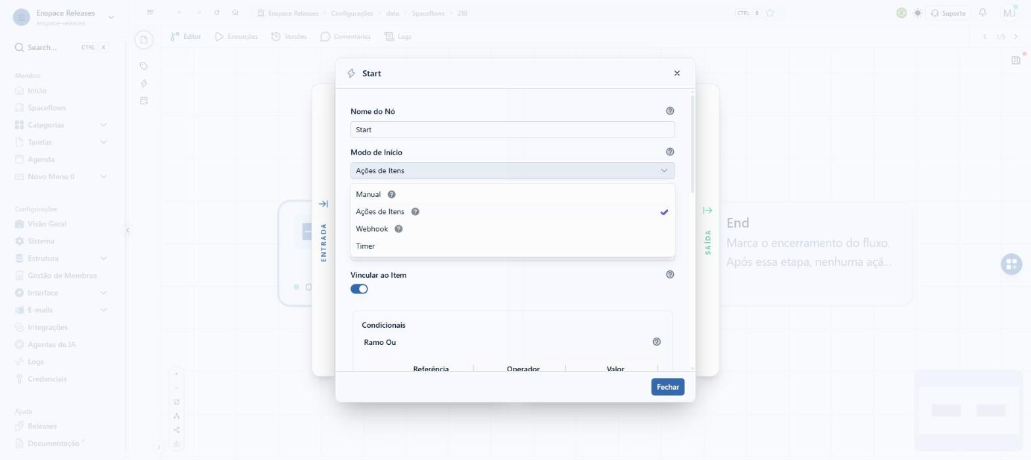Click the sidebar Search box
The width and height of the screenshot is (1031, 460).
pyautogui.click(x=61, y=47)
